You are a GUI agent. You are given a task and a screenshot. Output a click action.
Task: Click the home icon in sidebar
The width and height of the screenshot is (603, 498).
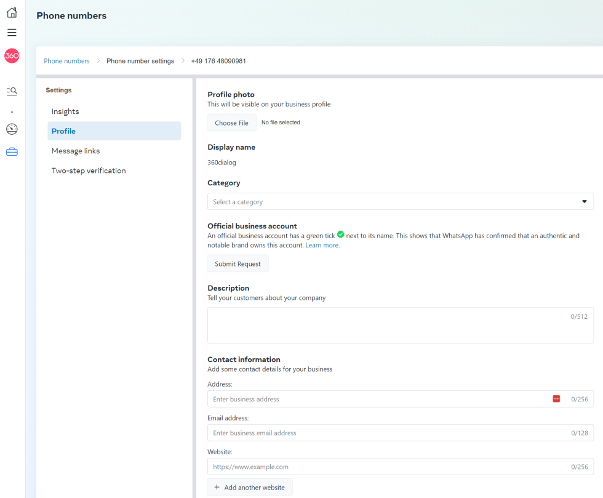(x=12, y=13)
